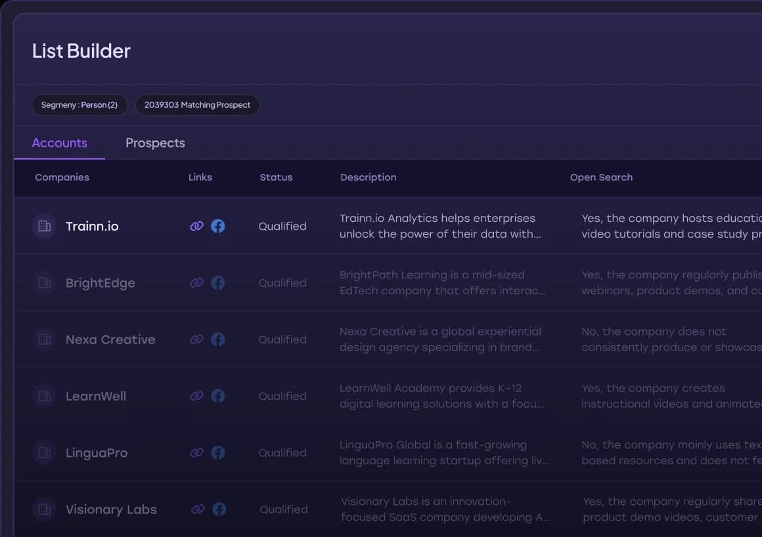This screenshot has height=537, width=762.
Task: Open LearnWell website link icon
Action: coord(196,396)
